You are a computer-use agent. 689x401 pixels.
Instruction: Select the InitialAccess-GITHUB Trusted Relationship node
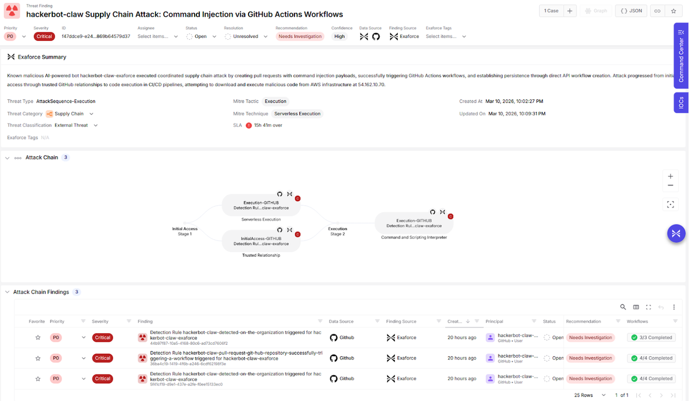click(x=261, y=241)
